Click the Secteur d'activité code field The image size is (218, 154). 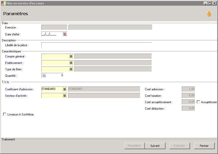click(x=52, y=95)
